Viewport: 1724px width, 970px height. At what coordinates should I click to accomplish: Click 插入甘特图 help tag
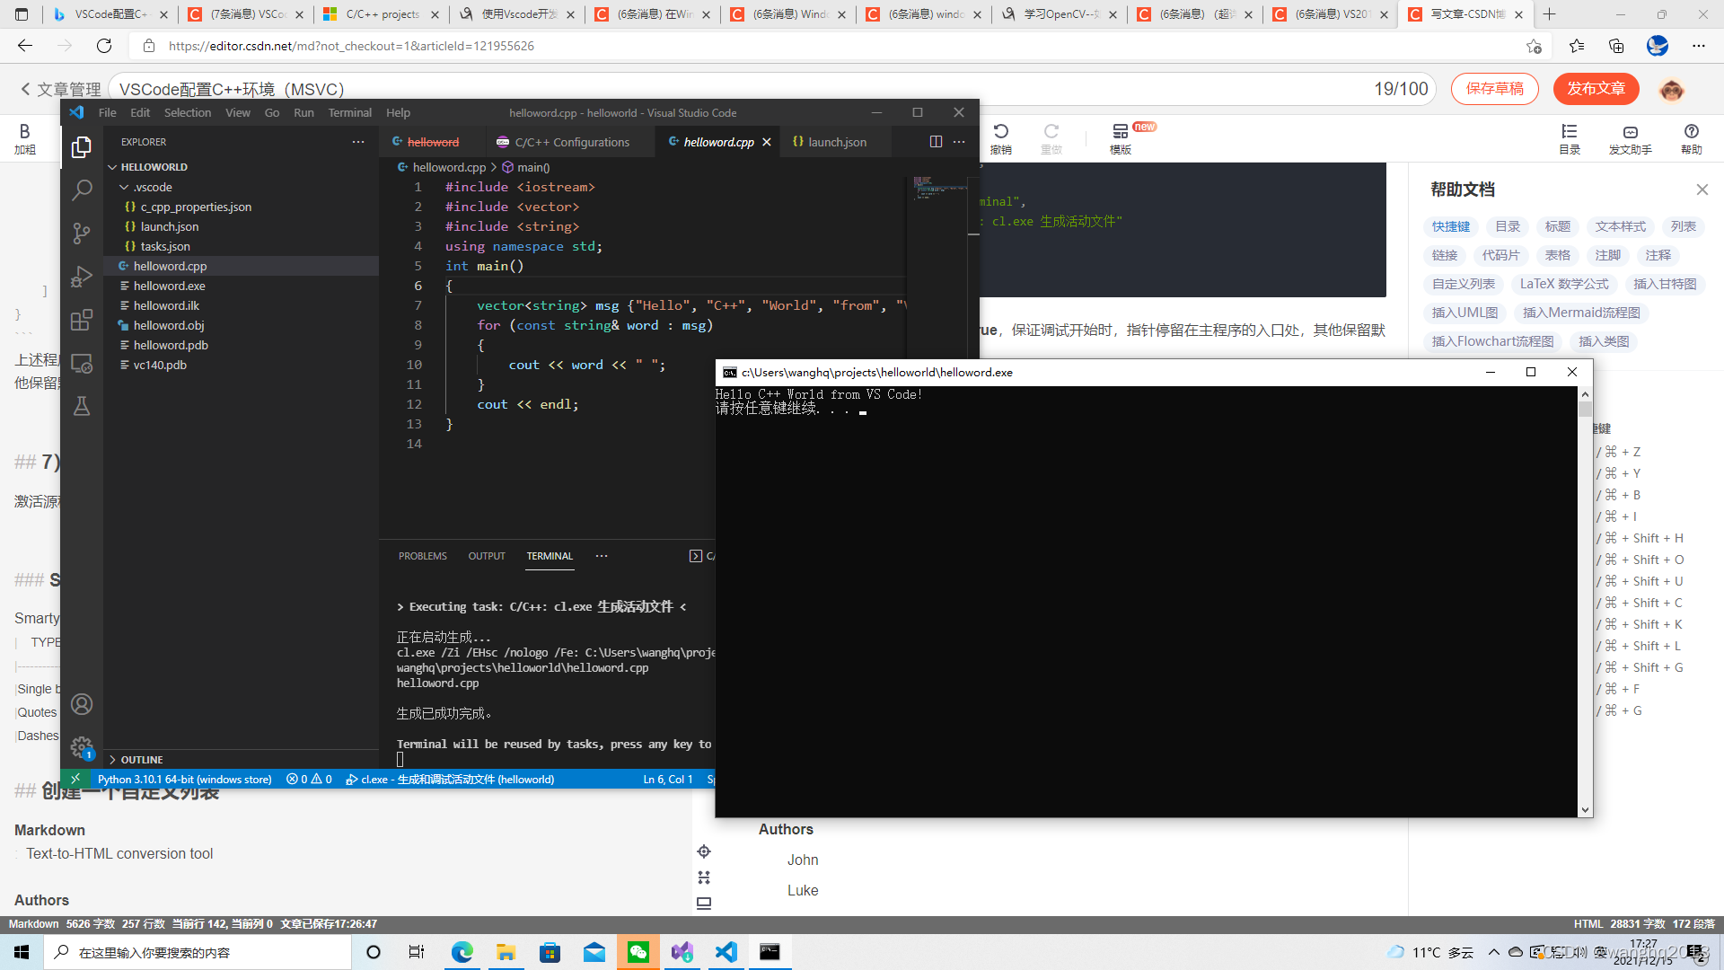pyautogui.click(x=1665, y=284)
